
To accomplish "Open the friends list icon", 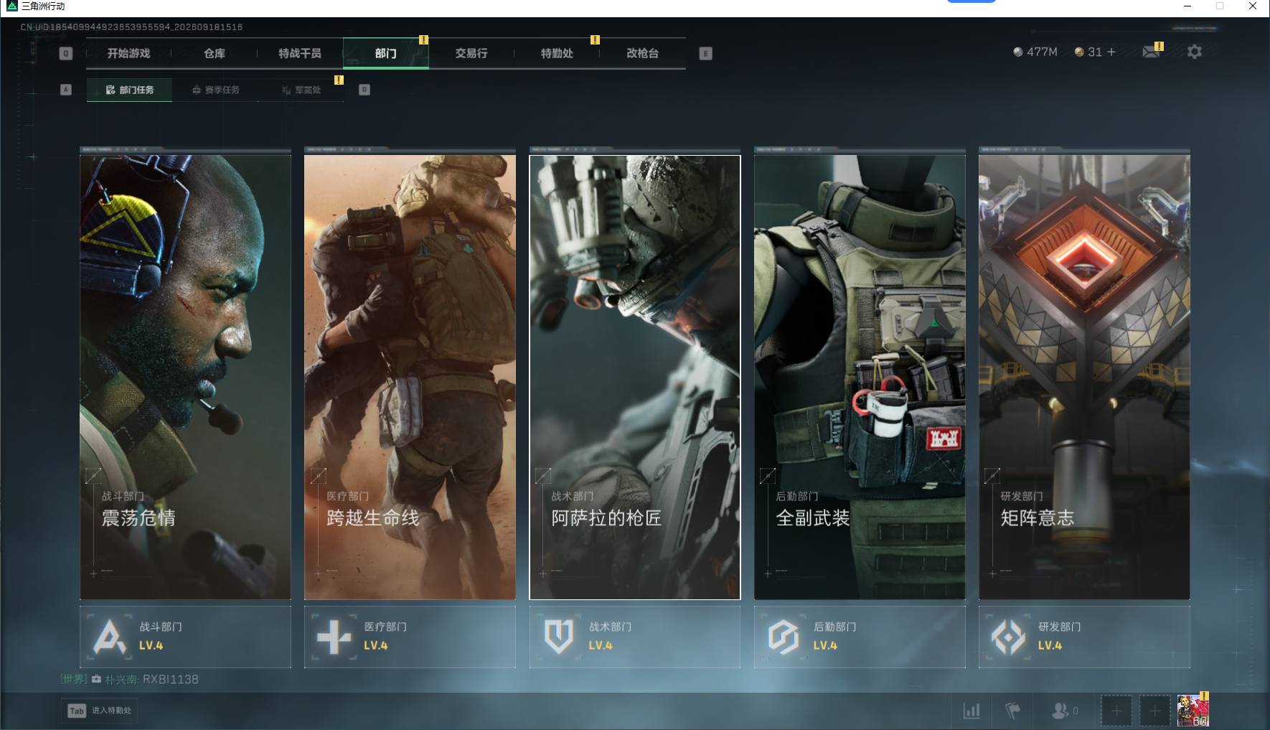I will 1059,711.
